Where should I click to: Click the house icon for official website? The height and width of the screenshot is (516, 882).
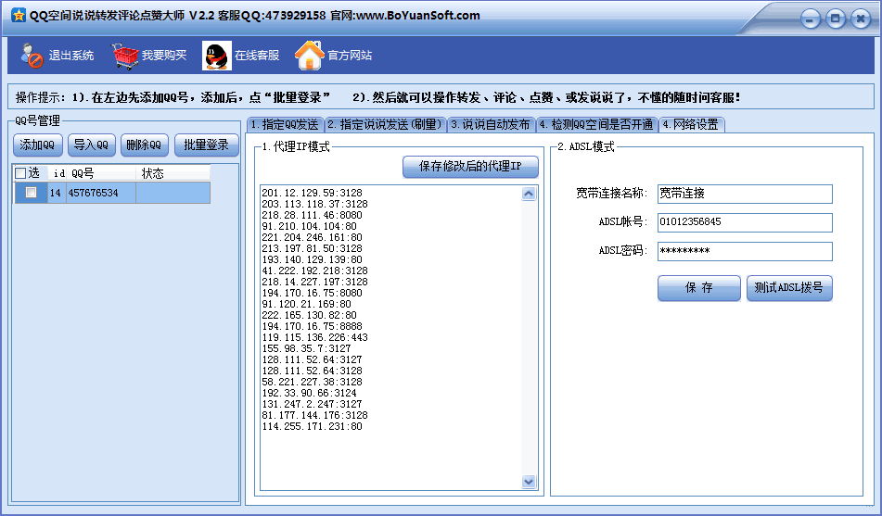click(x=310, y=56)
